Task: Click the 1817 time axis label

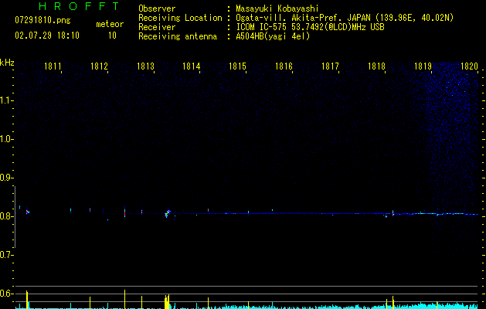Action: 330,66
